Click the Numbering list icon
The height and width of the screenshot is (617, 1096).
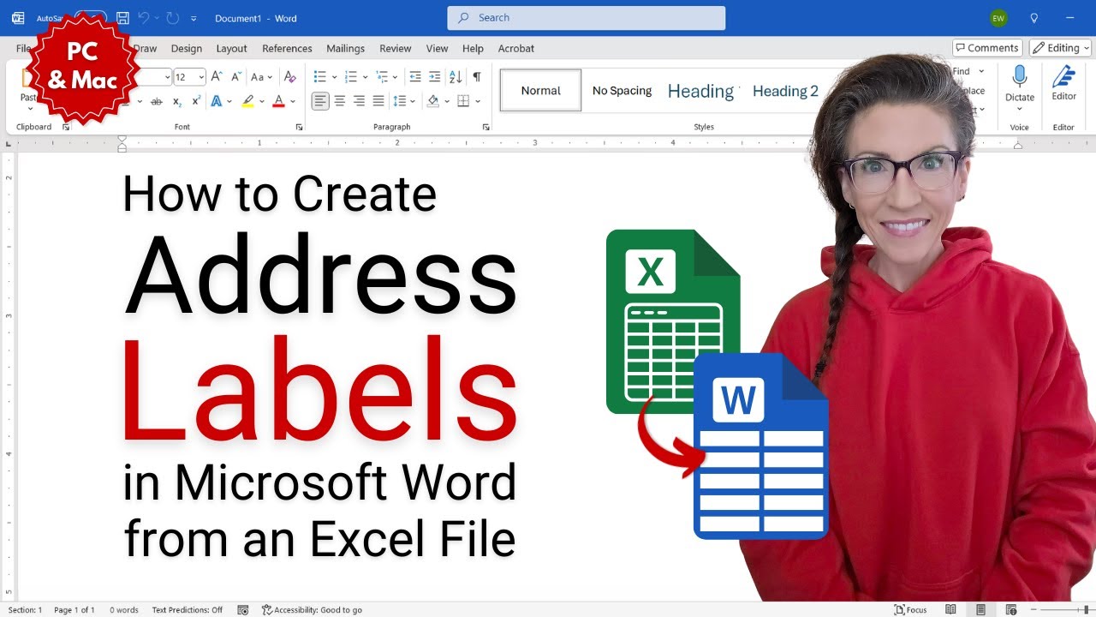coord(350,77)
